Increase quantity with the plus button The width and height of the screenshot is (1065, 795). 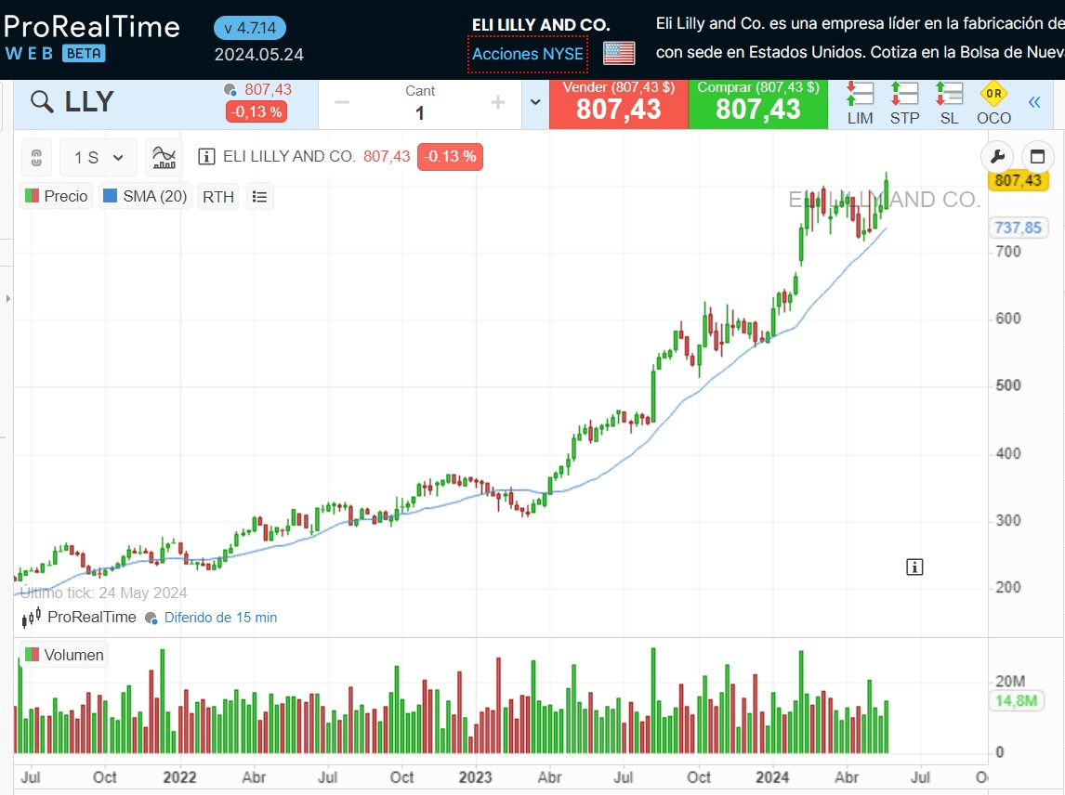(497, 103)
